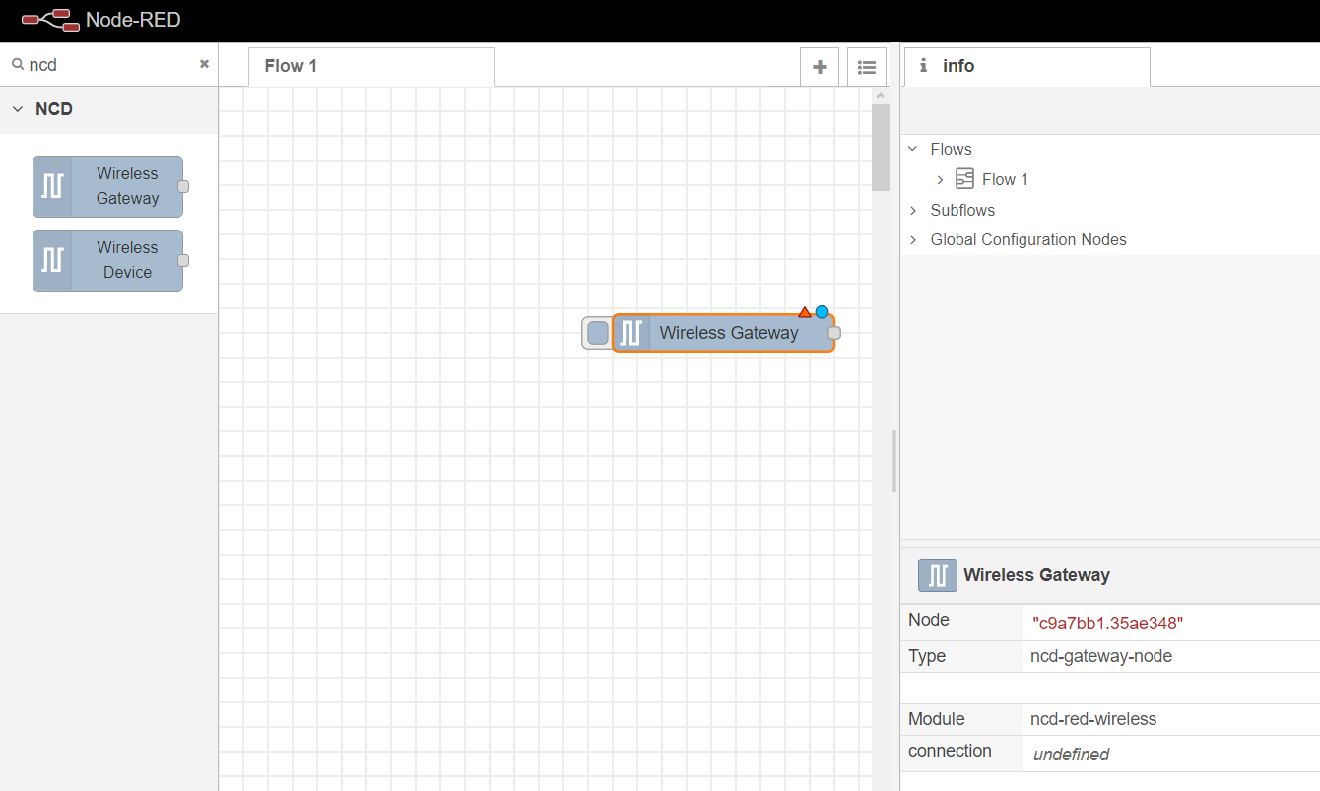The height and width of the screenshot is (791, 1320).
Task: Select the Flow 1 icon in outline
Action: (x=965, y=179)
